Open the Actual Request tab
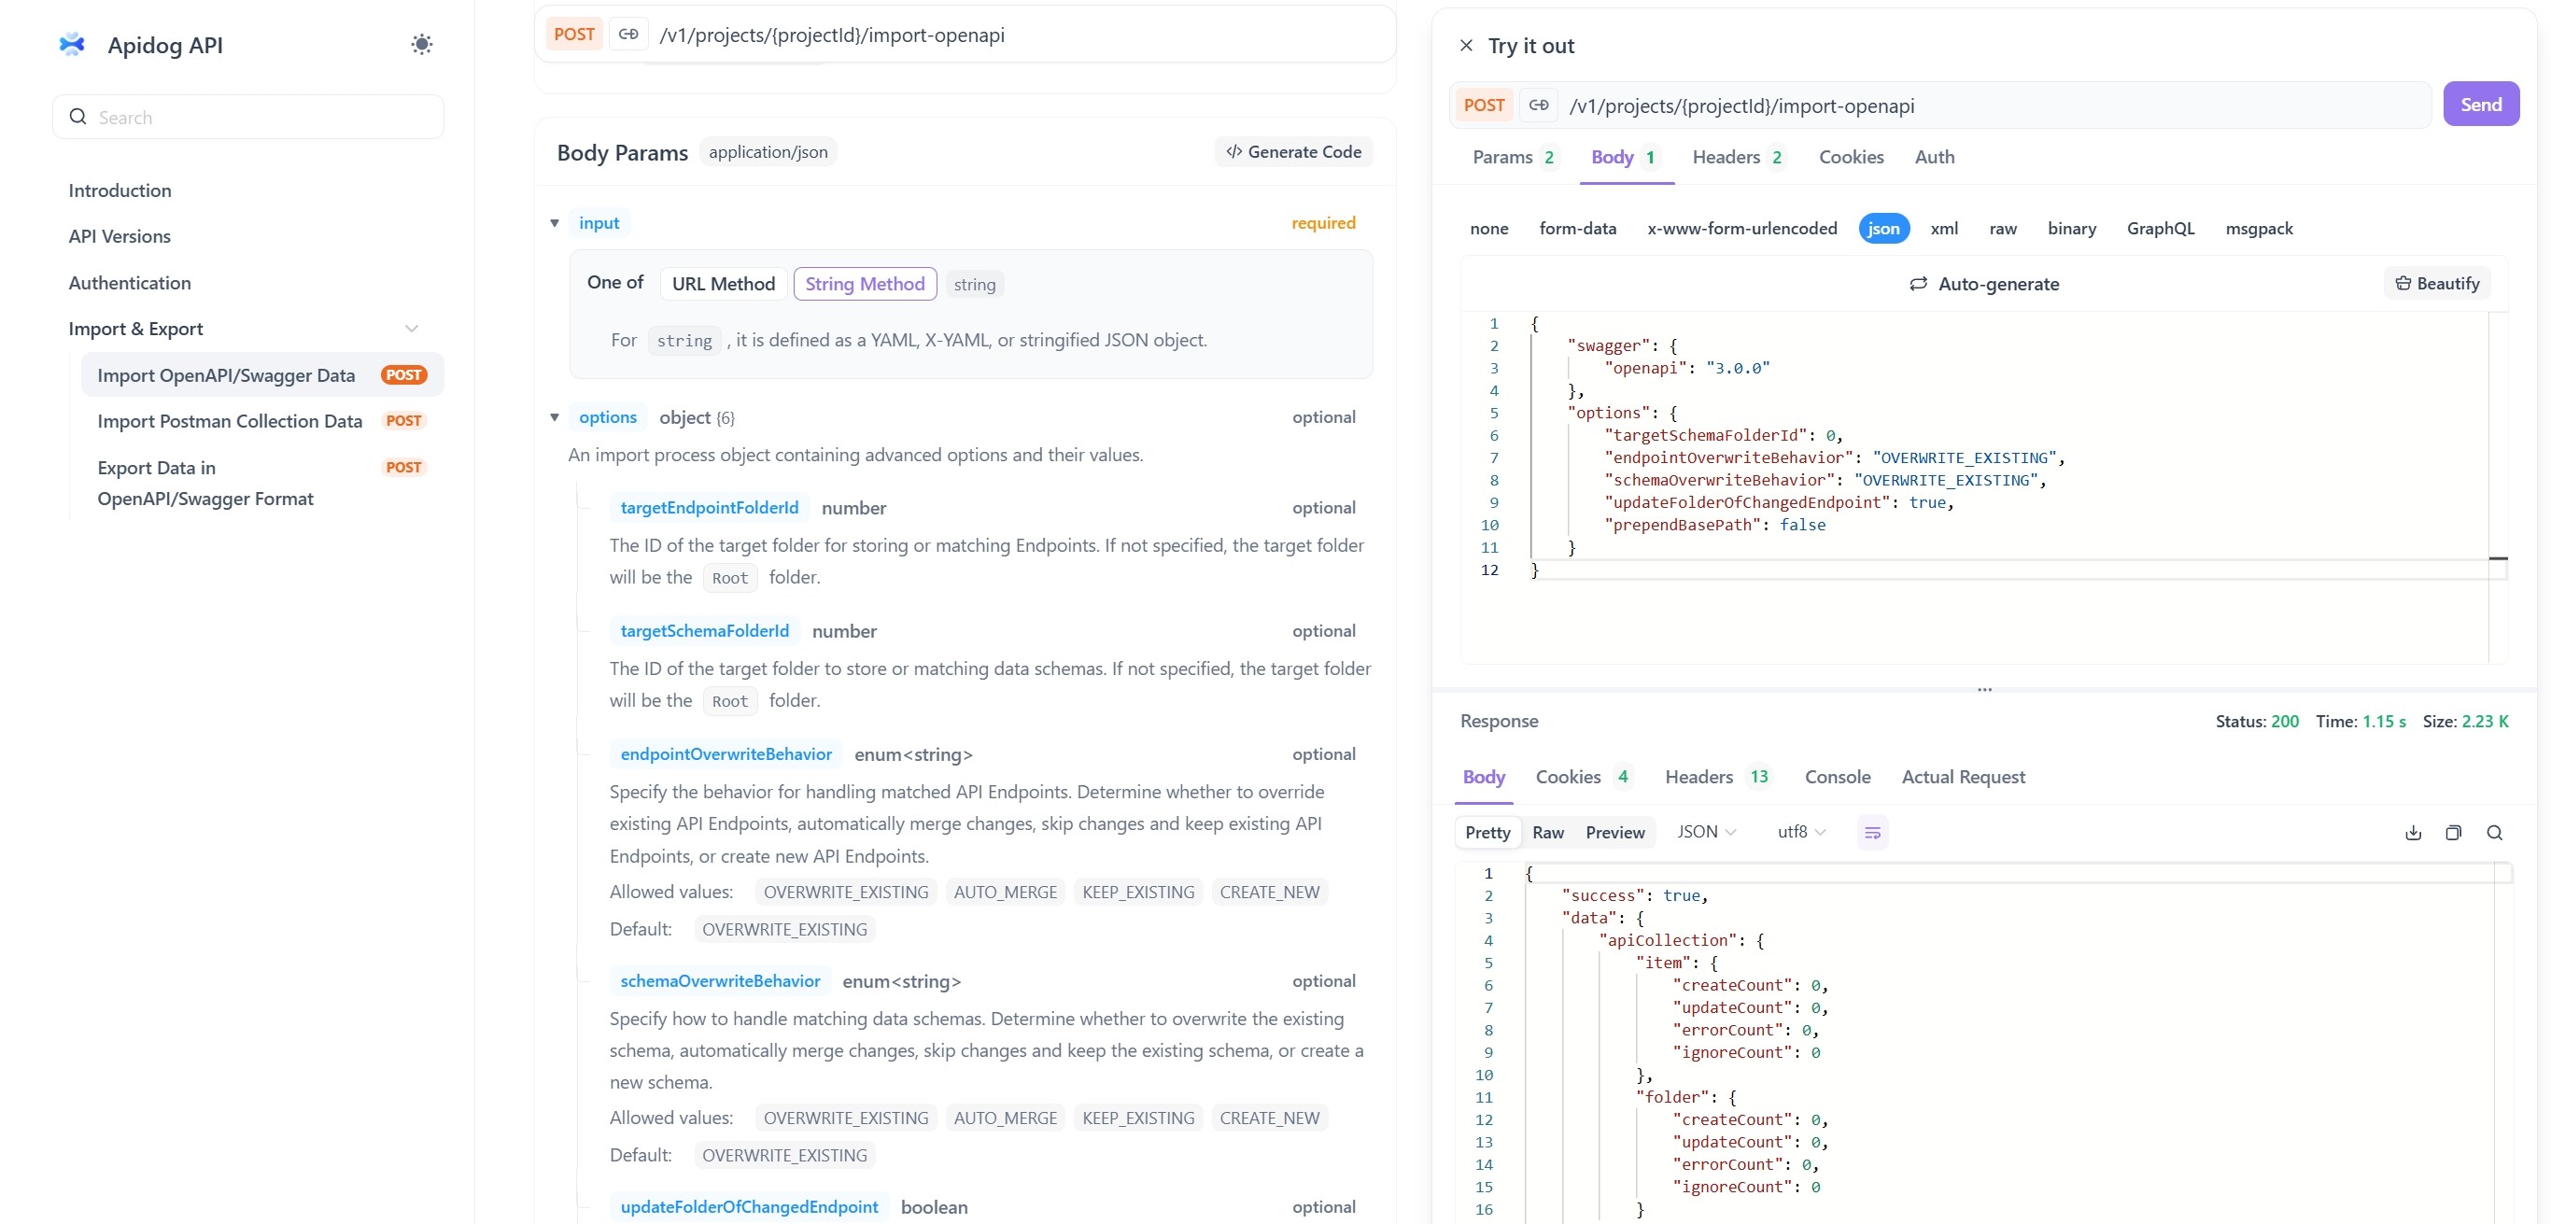Viewport: 2551px width, 1224px height. pos(1963,778)
